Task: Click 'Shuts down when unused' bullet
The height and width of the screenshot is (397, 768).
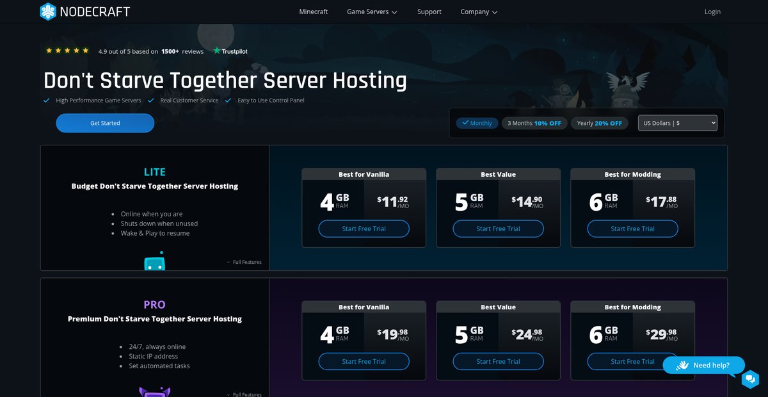Action: pyautogui.click(x=159, y=223)
